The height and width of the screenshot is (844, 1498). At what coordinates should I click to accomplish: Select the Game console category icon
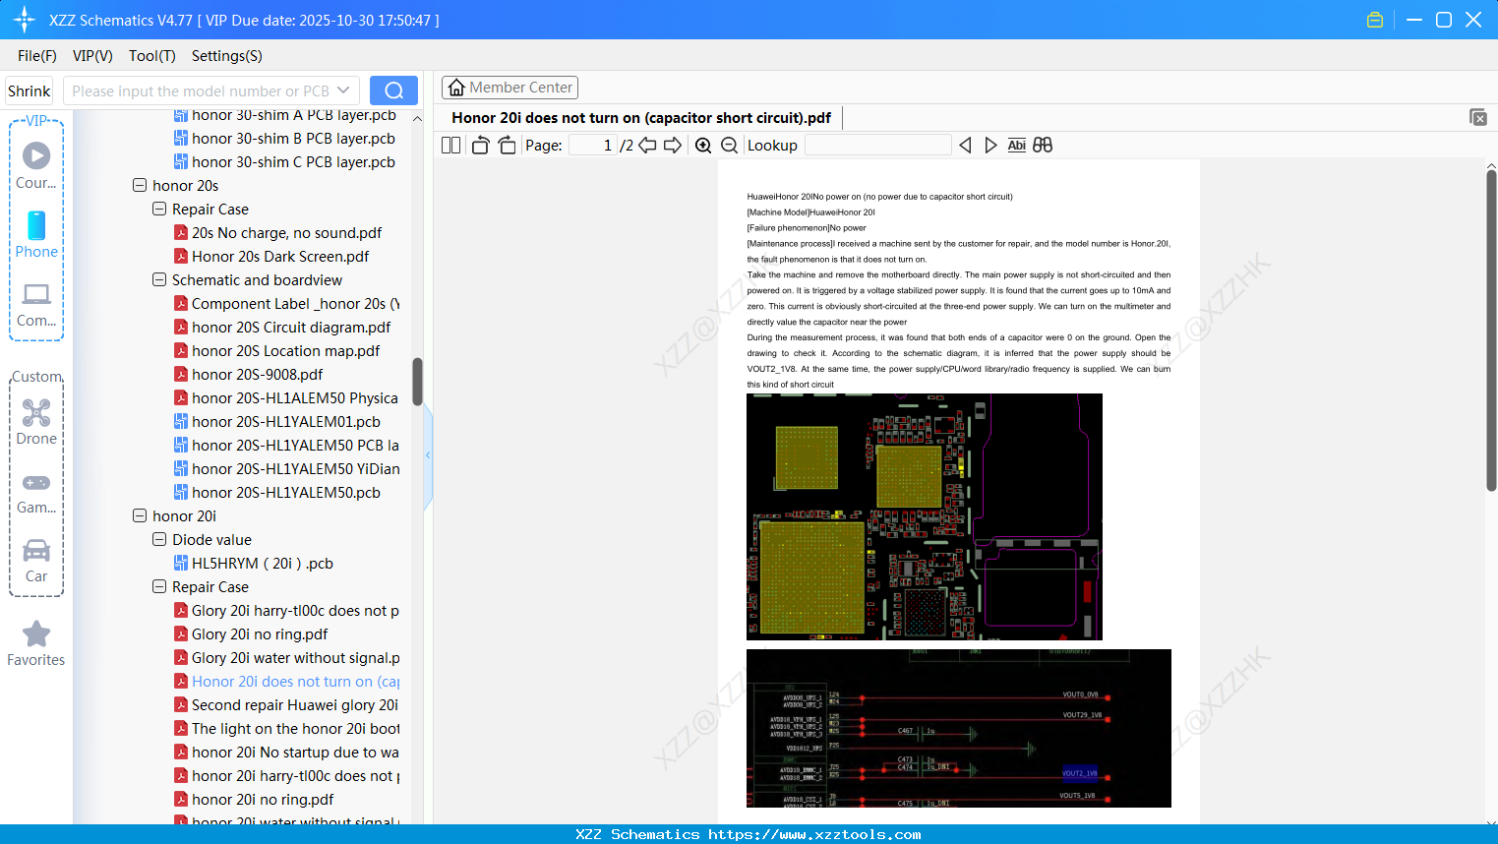[36, 493]
